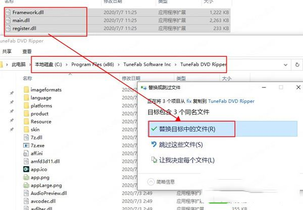This screenshot has width=303, height=210.
Task: Select the main.dll file icon
Action: [x=9, y=20]
